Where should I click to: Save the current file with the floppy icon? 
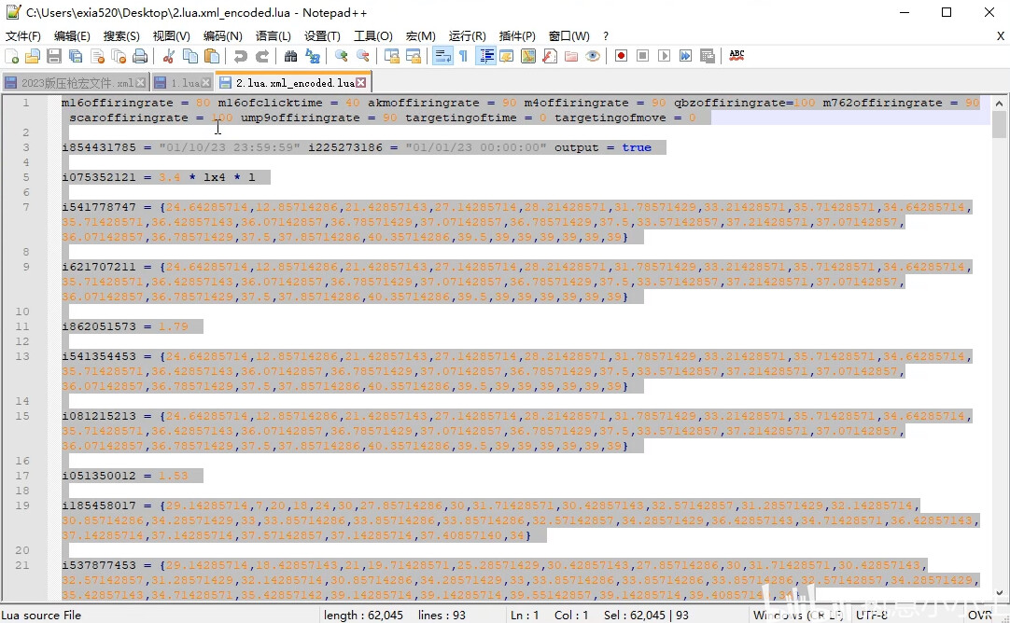(x=54, y=56)
